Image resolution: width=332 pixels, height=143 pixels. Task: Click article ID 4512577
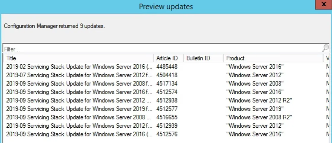(x=167, y=109)
